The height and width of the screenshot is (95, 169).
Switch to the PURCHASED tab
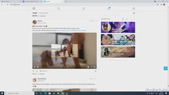tap(44, 13)
